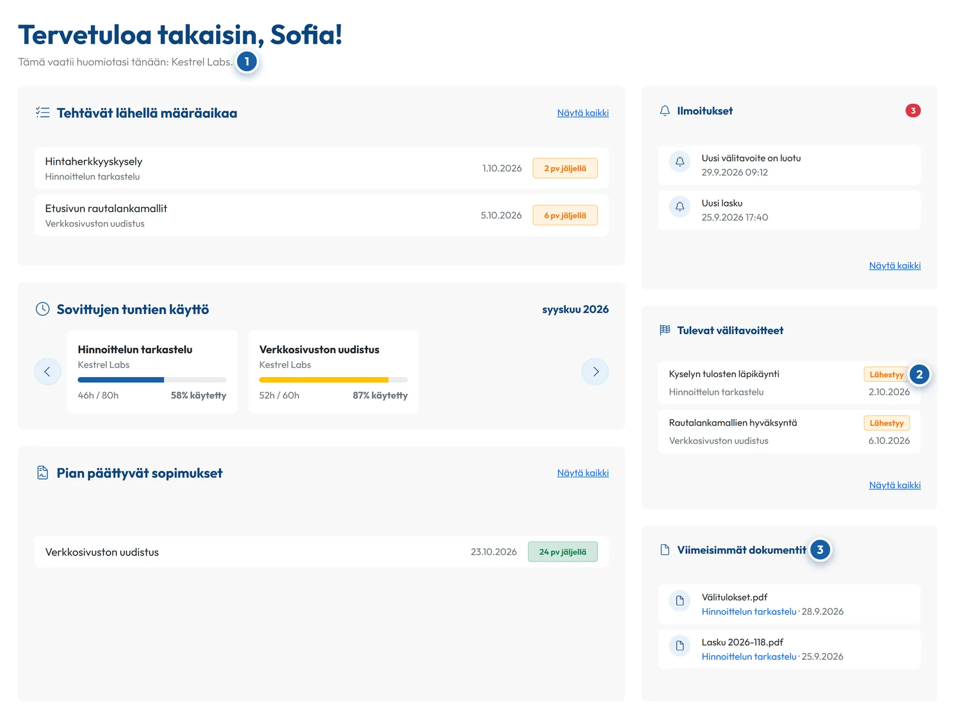Open the Etusivun rautalankamallit task row
This screenshot has width=955, height=716.
point(322,215)
